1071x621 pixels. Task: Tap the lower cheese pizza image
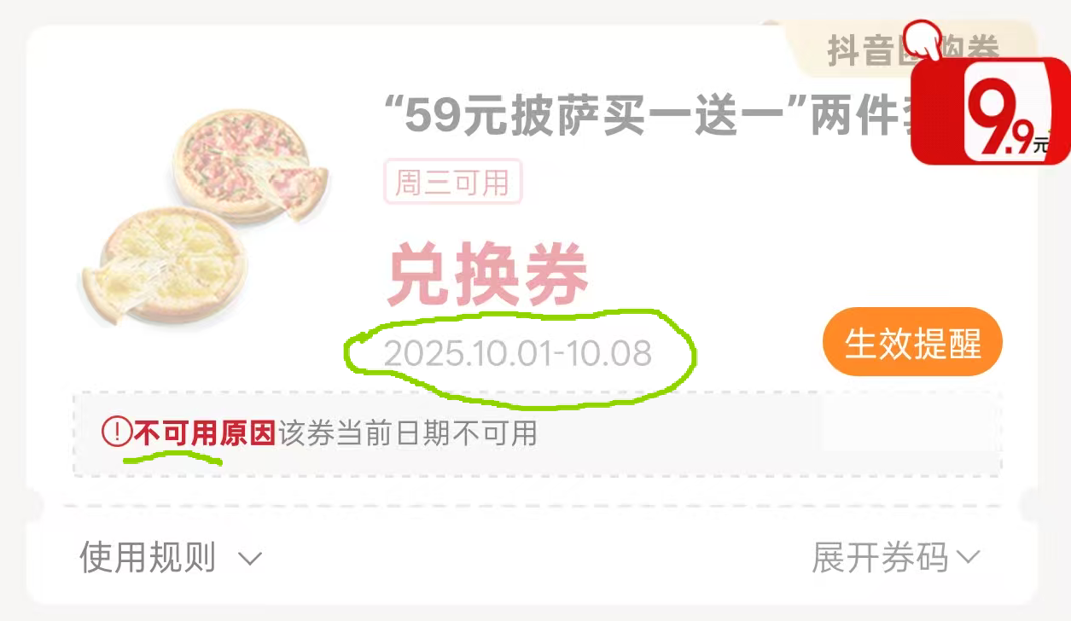point(165,265)
